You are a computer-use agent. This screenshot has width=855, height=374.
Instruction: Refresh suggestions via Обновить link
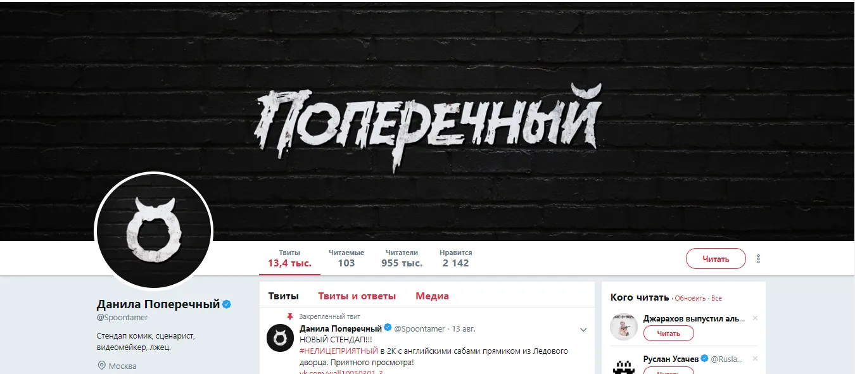(x=691, y=298)
